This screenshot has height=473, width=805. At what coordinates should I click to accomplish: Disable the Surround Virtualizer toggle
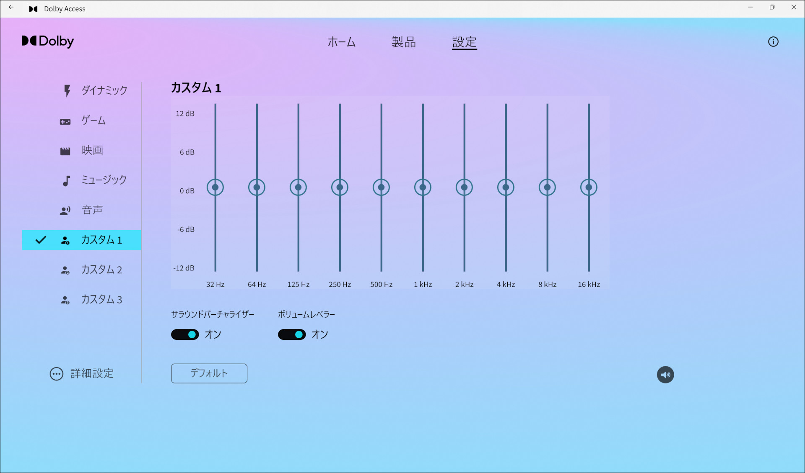pos(185,334)
